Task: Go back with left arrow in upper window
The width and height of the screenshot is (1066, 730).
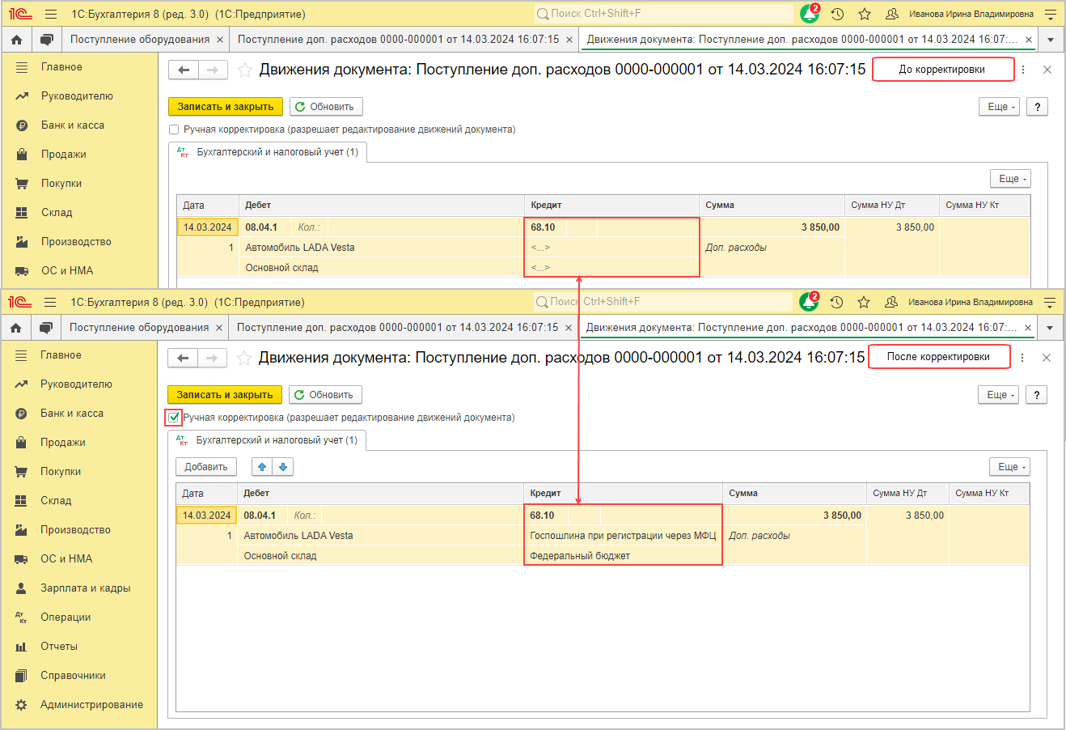Action: point(184,70)
